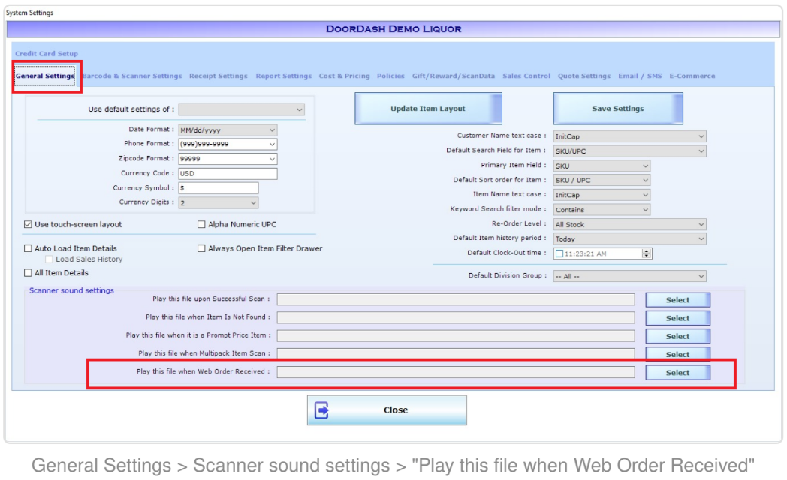Open Barcode & Scanner Settings tab

(132, 76)
